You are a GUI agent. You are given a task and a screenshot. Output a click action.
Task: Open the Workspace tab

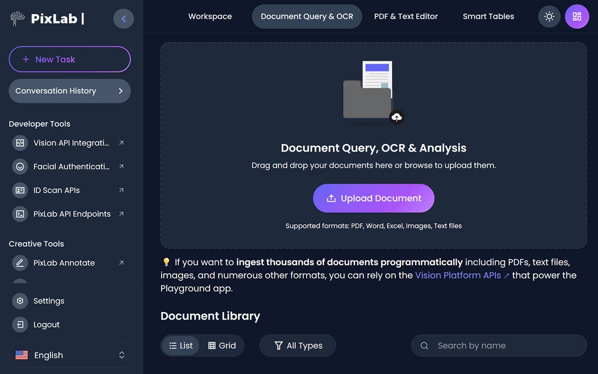pos(210,16)
